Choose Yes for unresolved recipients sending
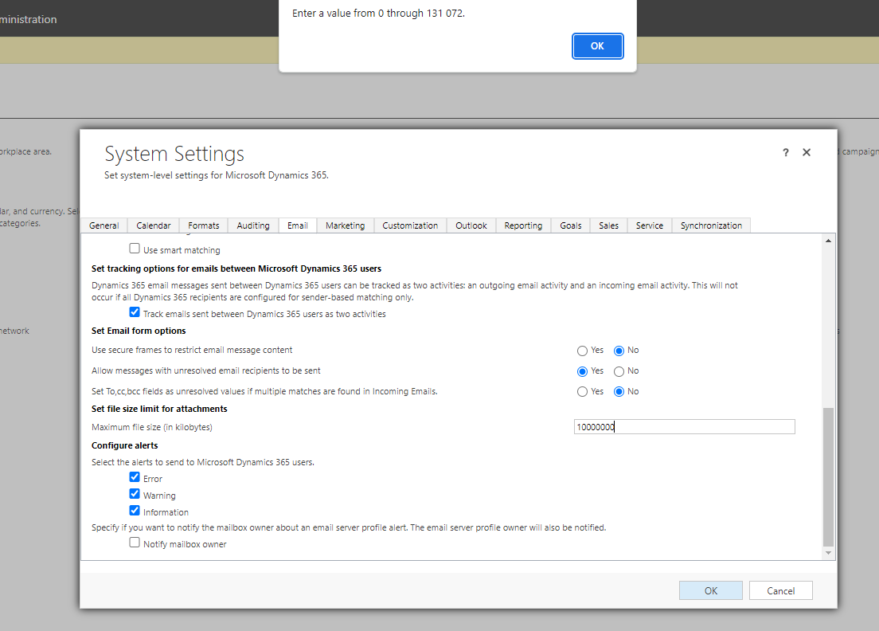 coord(583,371)
